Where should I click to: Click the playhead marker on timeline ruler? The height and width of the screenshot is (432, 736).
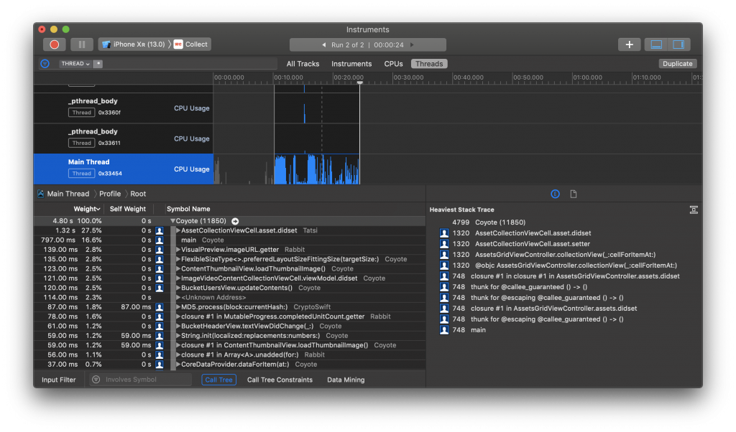[359, 83]
